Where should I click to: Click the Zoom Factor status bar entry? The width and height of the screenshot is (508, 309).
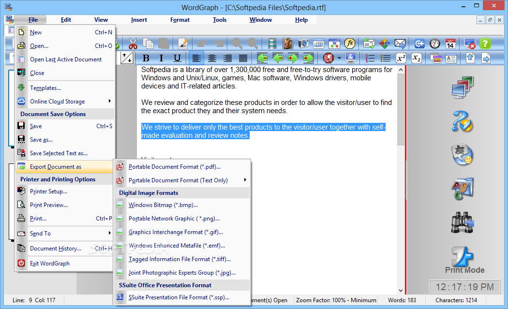coord(336,300)
